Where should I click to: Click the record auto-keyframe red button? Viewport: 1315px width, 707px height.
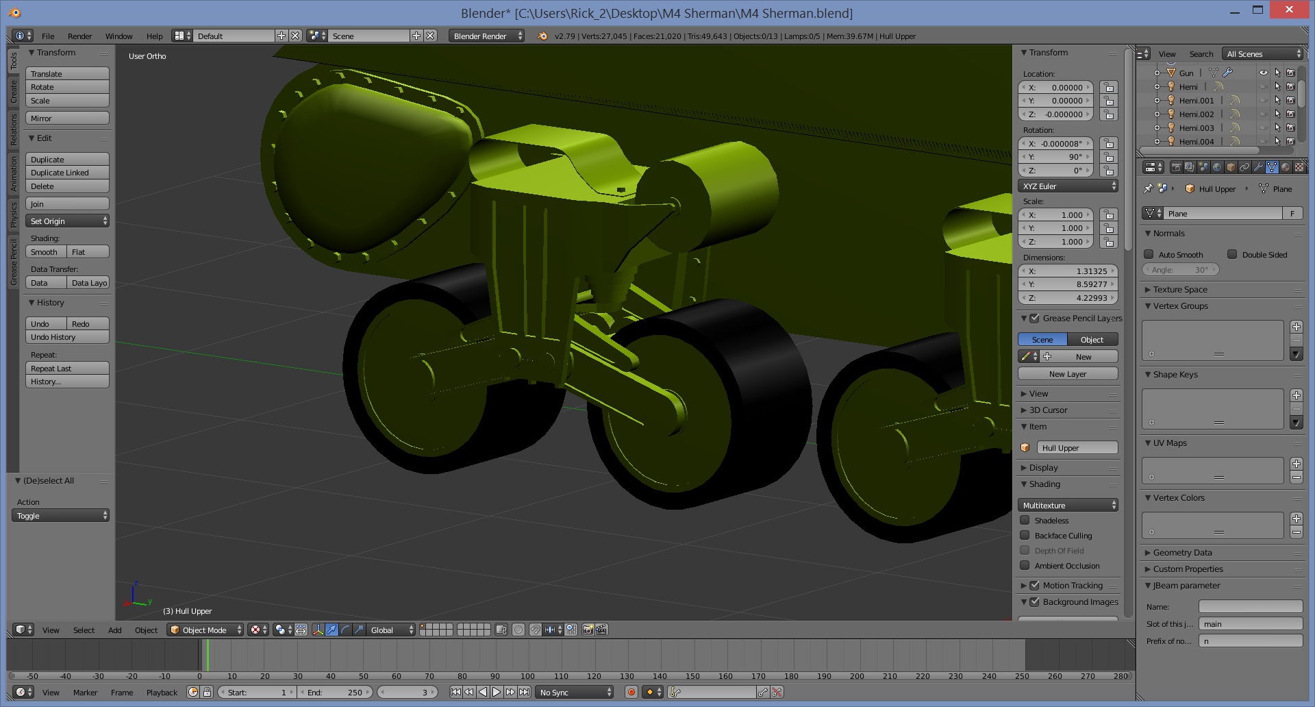pyautogui.click(x=631, y=692)
